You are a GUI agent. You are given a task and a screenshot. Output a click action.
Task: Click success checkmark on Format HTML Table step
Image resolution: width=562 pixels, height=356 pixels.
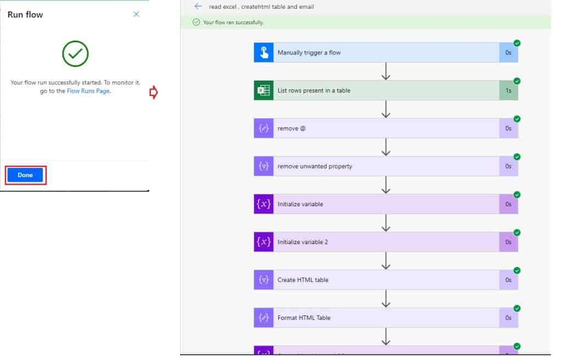click(x=517, y=308)
